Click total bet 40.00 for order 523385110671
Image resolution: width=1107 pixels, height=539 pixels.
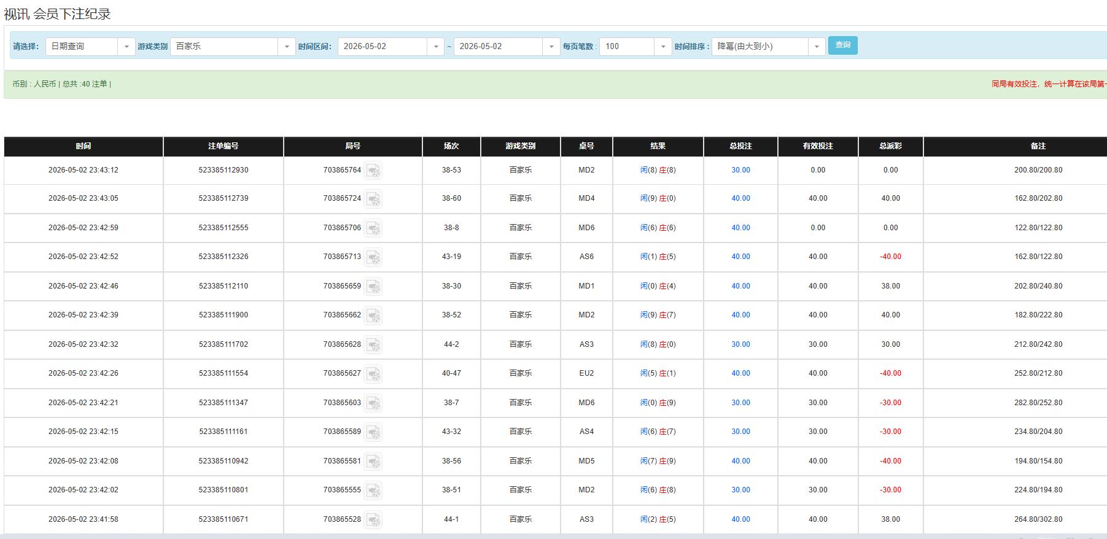(x=740, y=519)
